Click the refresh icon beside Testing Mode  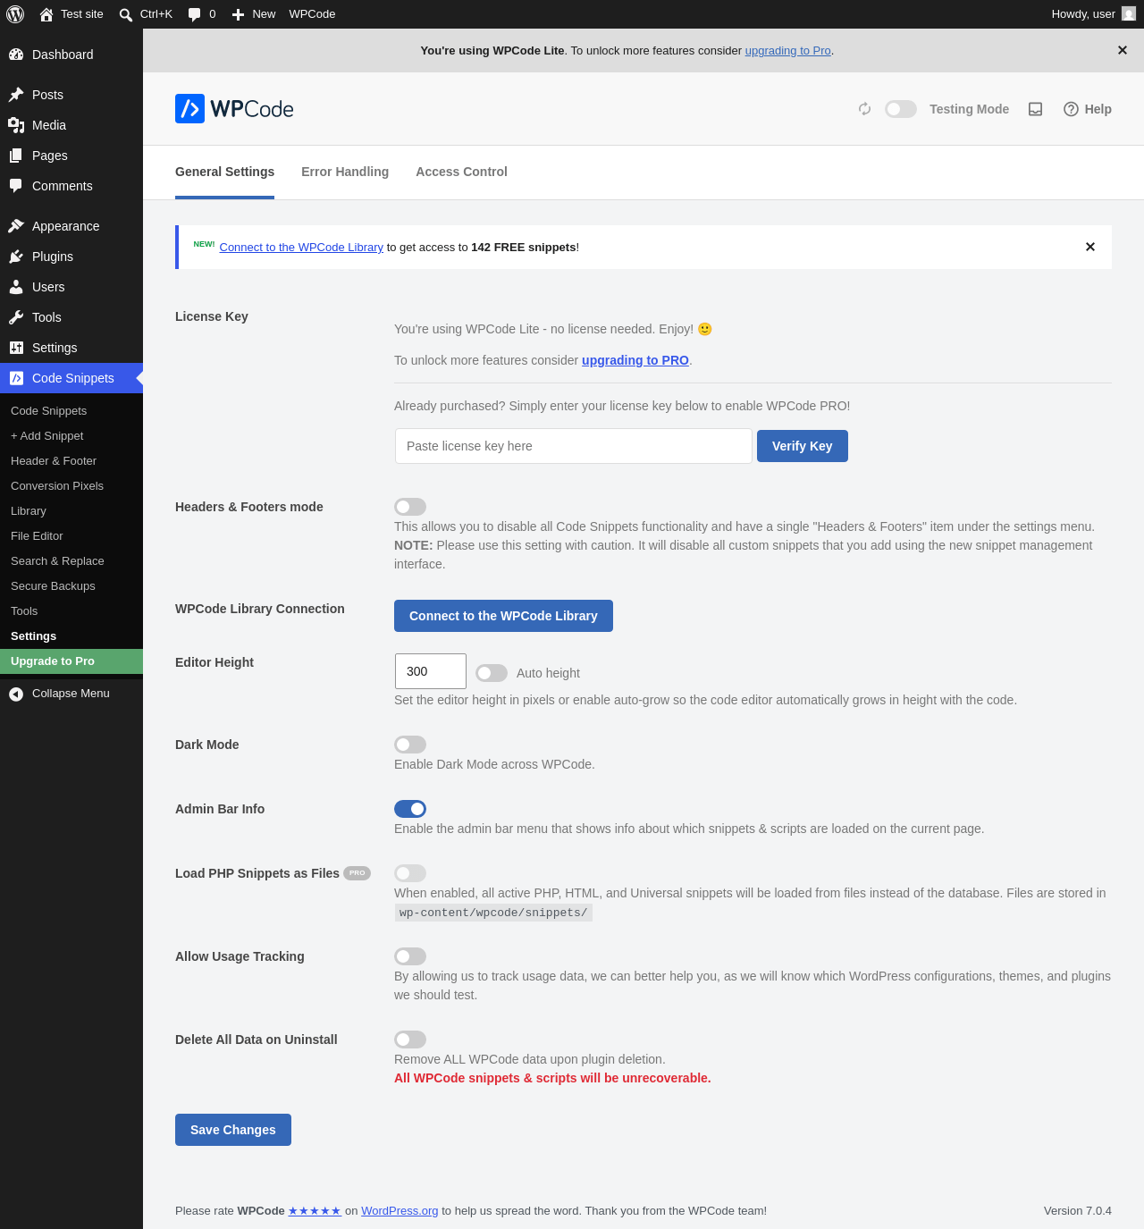(864, 109)
